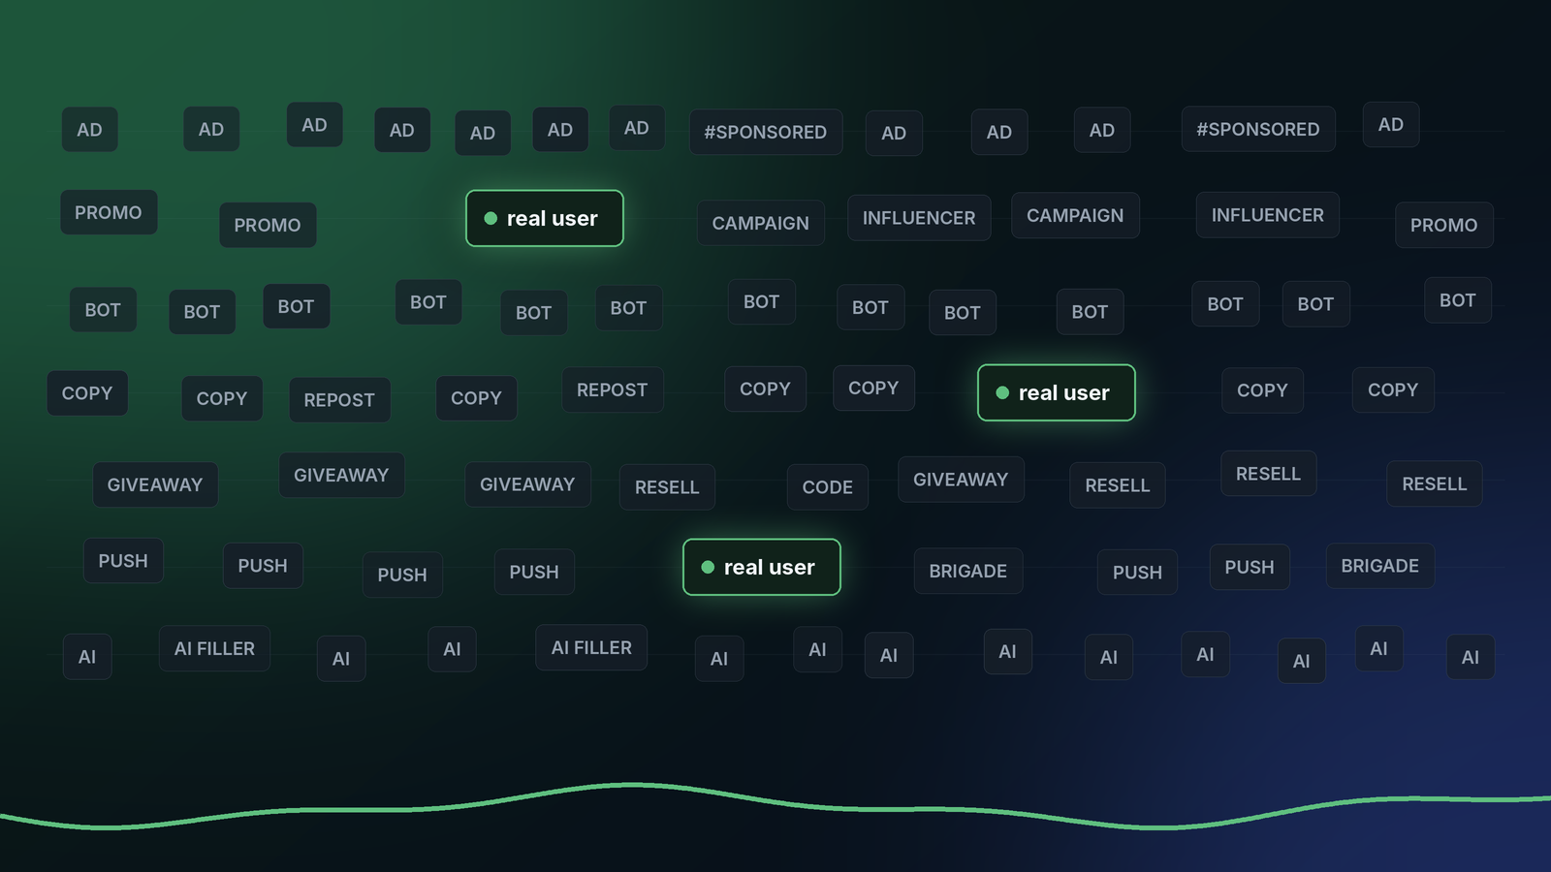Click the GIVEAWAY tag beside the CODE tag
The width and height of the screenshot is (1551, 872).
pos(961,480)
